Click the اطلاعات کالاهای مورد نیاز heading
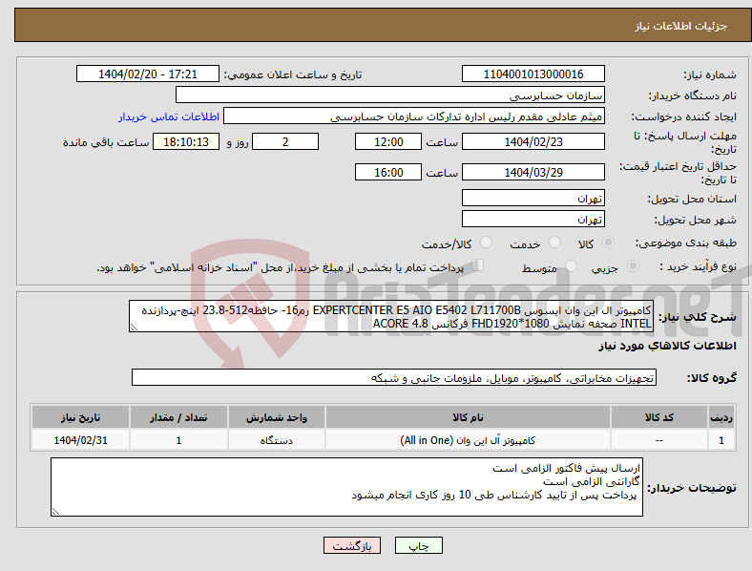This screenshot has width=752, height=571. pyautogui.click(x=667, y=346)
